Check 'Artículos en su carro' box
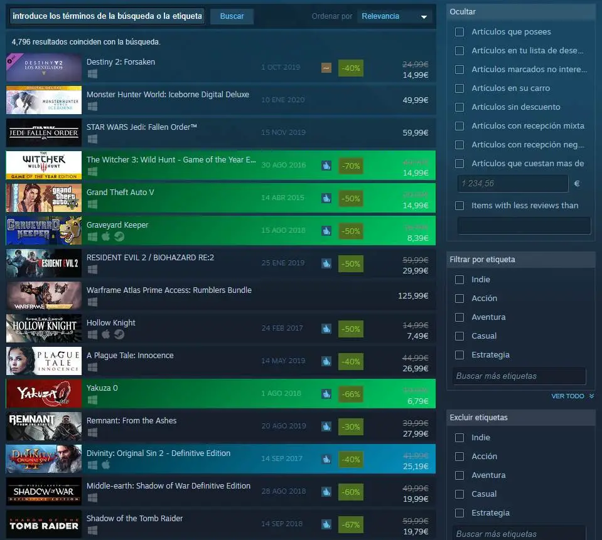Image resolution: width=602 pixels, height=540 pixels. [x=459, y=88]
